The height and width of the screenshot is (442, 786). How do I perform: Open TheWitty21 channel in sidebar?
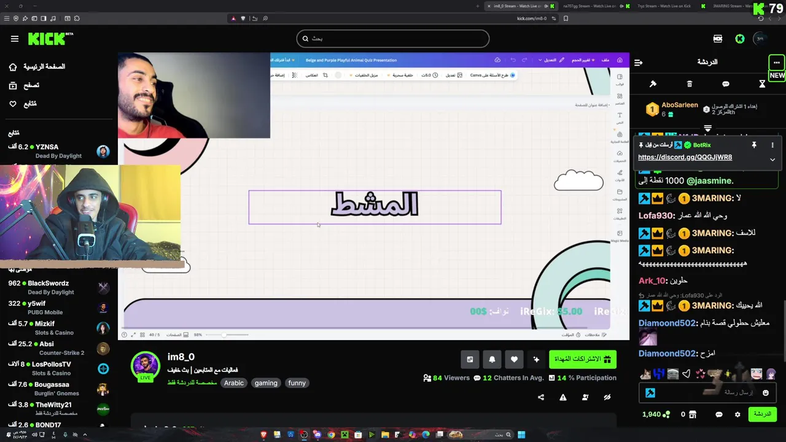(x=59, y=409)
